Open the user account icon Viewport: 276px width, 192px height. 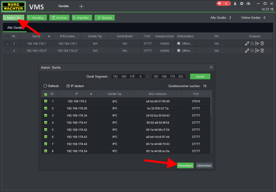point(235,4)
